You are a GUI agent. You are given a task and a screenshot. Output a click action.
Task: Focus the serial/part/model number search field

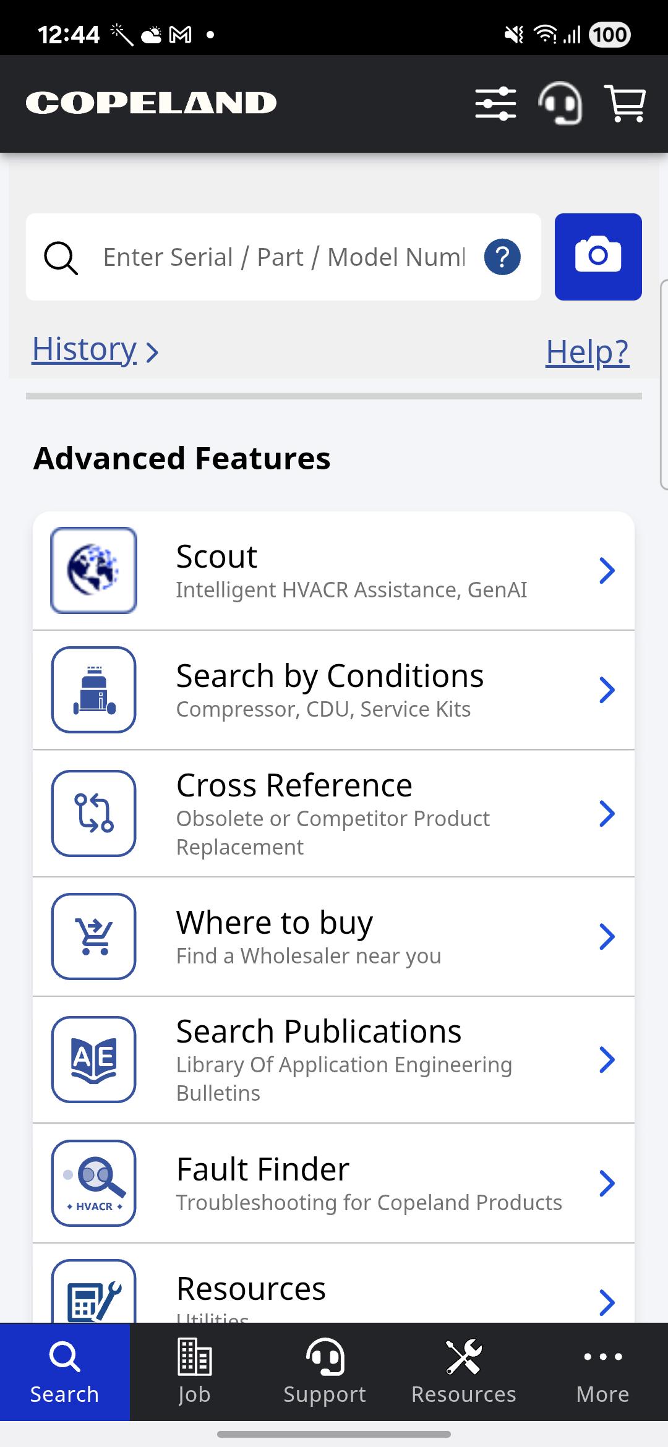click(x=283, y=257)
